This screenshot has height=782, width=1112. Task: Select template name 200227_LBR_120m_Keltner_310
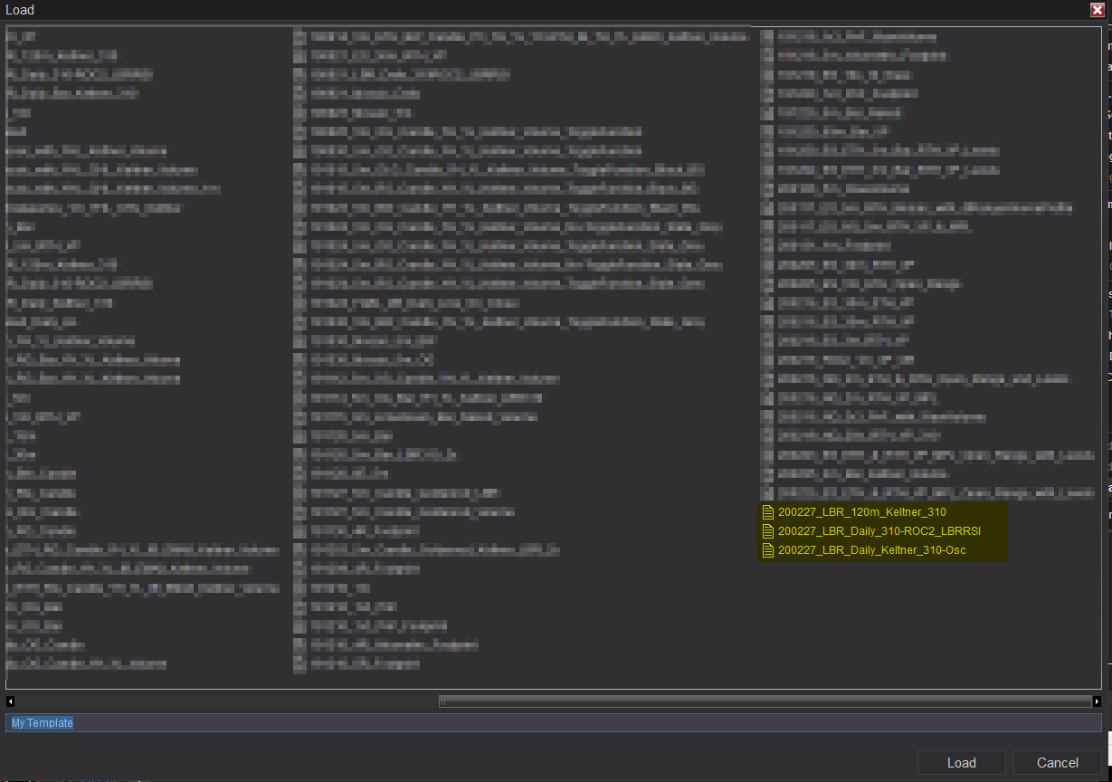(x=862, y=512)
